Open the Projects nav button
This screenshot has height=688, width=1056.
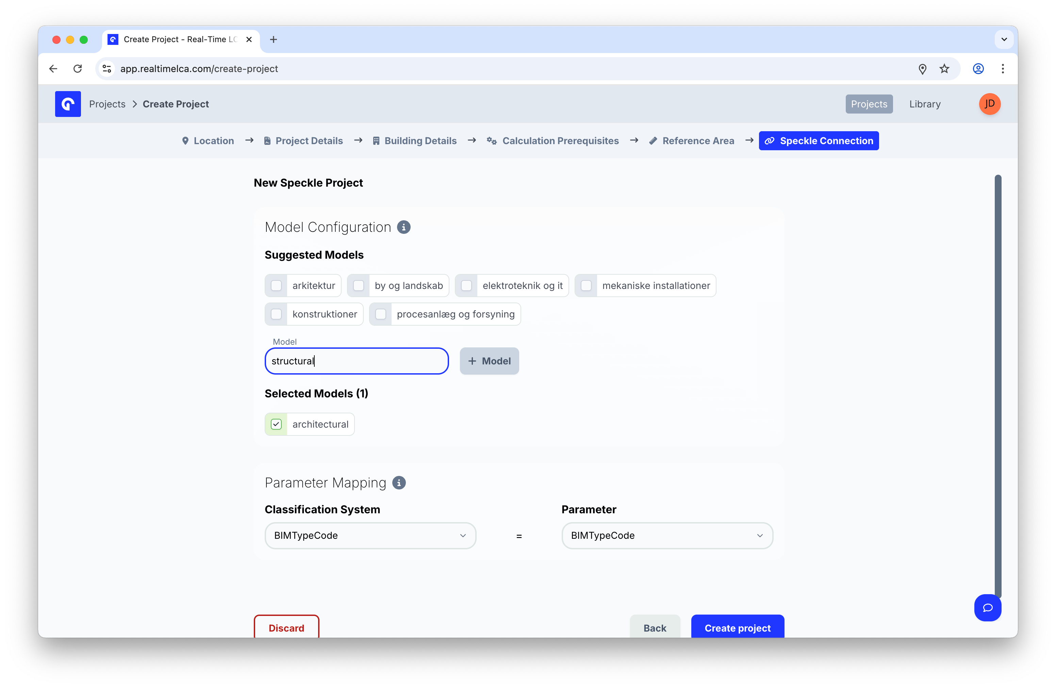tap(869, 104)
